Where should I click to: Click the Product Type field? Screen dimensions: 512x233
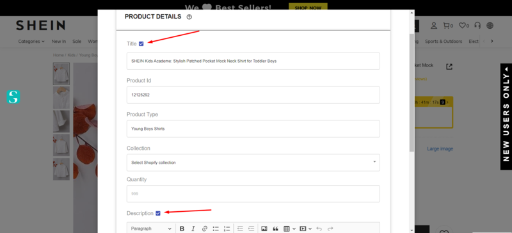click(x=253, y=129)
